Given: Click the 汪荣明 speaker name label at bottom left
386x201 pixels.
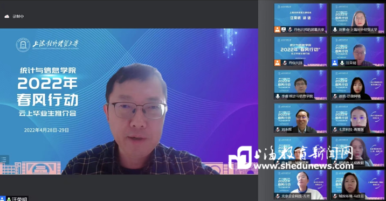Looking at the screenshot, I should click(20, 199).
